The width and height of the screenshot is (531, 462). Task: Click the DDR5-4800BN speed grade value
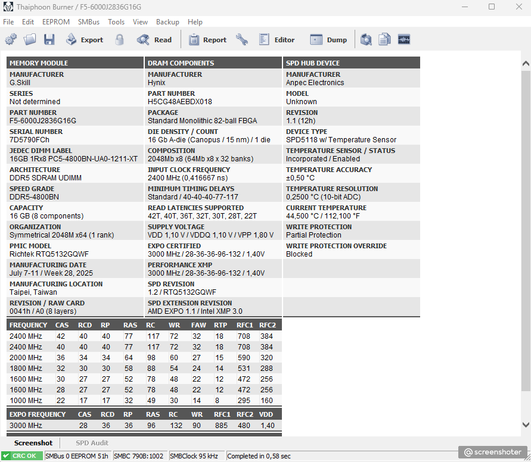click(34, 197)
